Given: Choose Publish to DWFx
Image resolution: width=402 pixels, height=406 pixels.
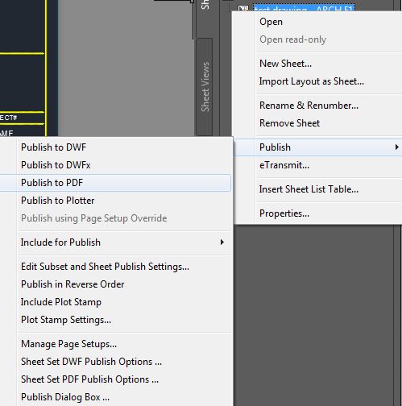Looking at the screenshot, I should pos(115,165).
